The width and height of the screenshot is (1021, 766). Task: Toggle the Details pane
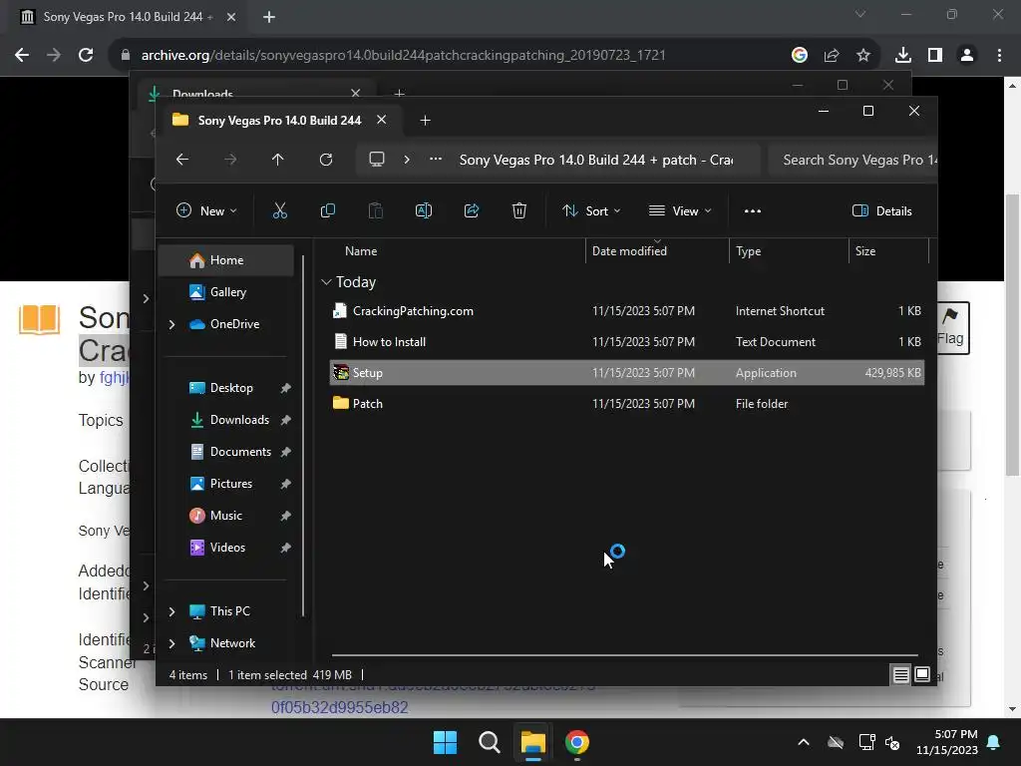(881, 211)
